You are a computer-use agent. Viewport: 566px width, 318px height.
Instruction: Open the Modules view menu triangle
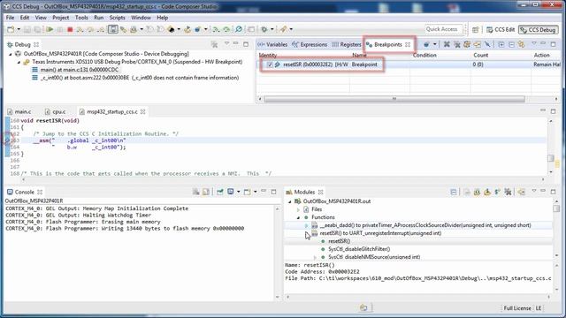point(533,192)
